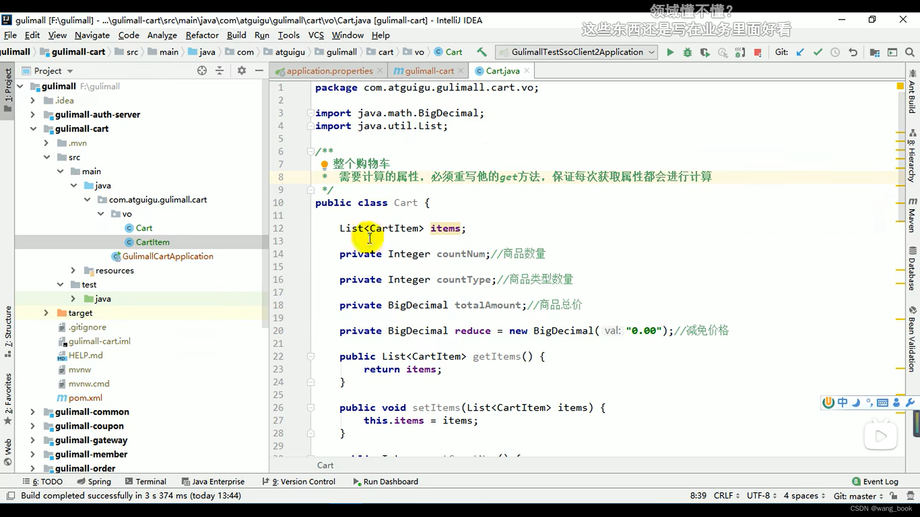Open the 6: TODO panel

(x=43, y=481)
